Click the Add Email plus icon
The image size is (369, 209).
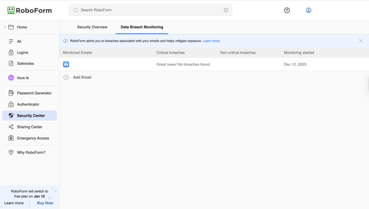pos(66,77)
